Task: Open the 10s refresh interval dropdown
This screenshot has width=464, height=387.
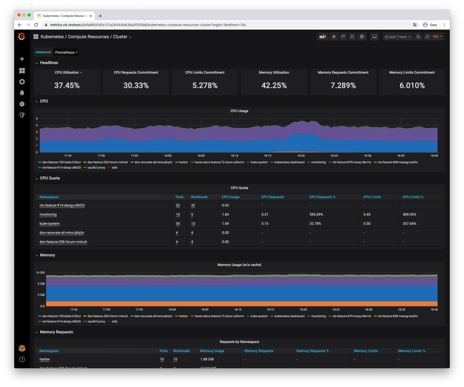Action: [437, 37]
